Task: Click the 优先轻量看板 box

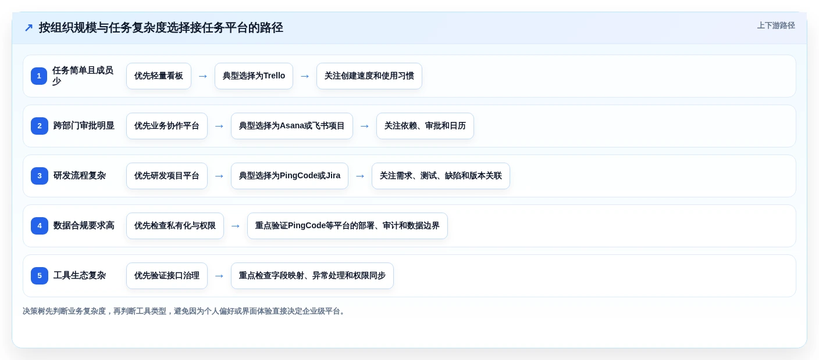Action: pos(159,76)
